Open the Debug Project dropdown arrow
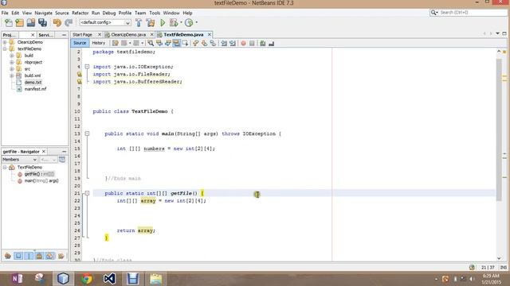The height and width of the screenshot is (286, 510). point(181,23)
